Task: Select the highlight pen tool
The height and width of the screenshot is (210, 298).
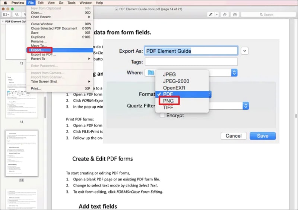Action: 211,15
